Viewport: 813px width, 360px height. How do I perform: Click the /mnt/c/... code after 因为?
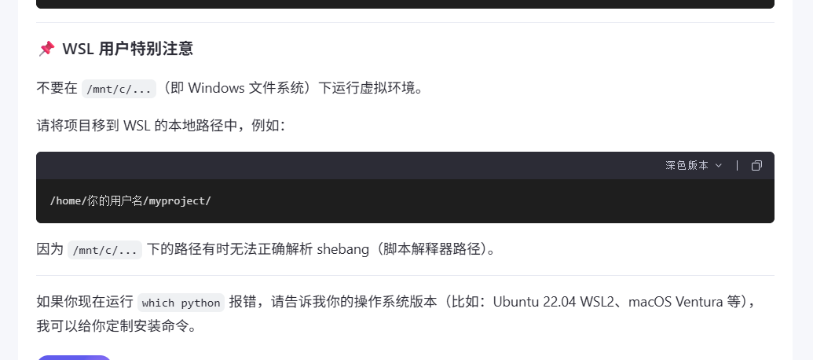pyautogui.click(x=104, y=250)
